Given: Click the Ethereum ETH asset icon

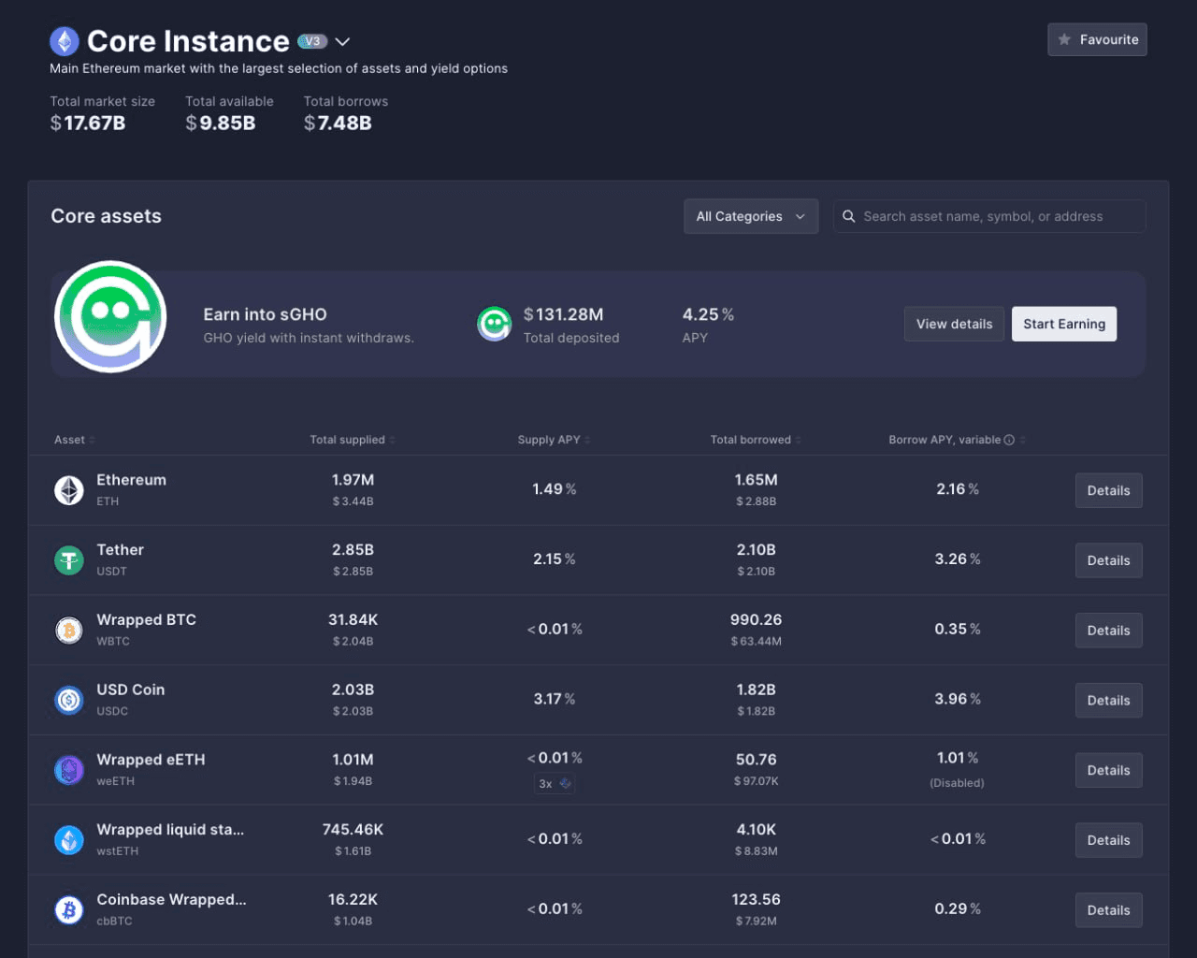Looking at the screenshot, I should coord(69,490).
